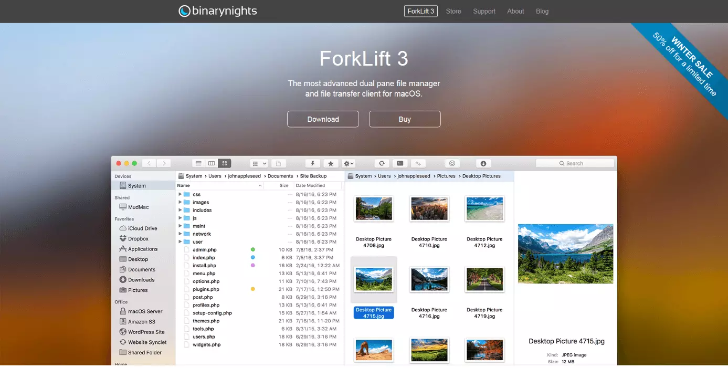Open the Terminal toolbar icon

pos(400,163)
